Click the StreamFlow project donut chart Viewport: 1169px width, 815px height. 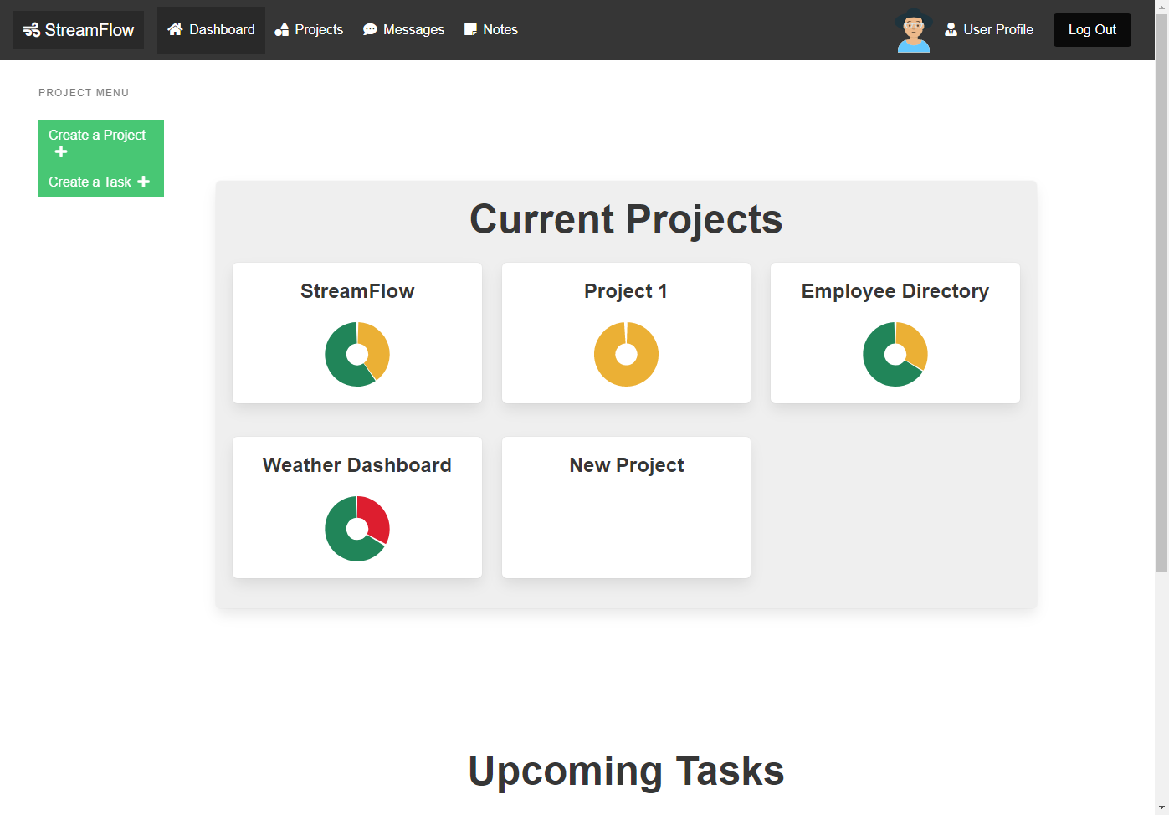[357, 354]
